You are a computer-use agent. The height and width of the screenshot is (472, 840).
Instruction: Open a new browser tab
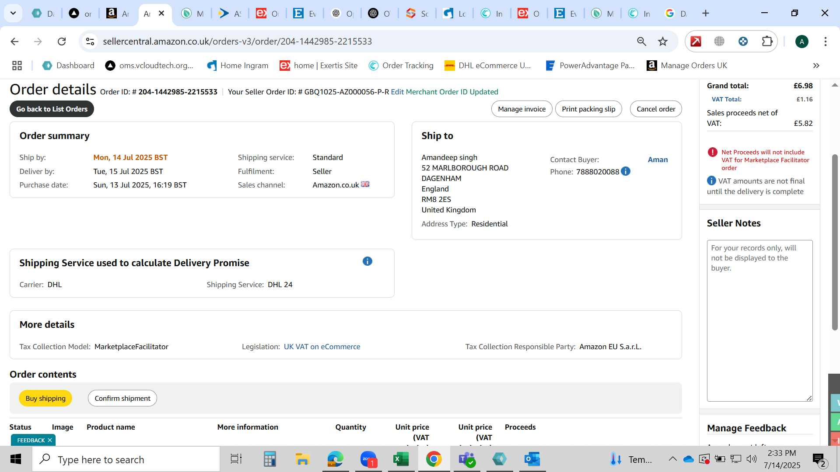705,13
